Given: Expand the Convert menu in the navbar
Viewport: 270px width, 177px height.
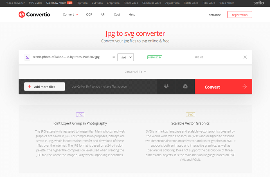Looking at the screenshot, I should point(70,14).
